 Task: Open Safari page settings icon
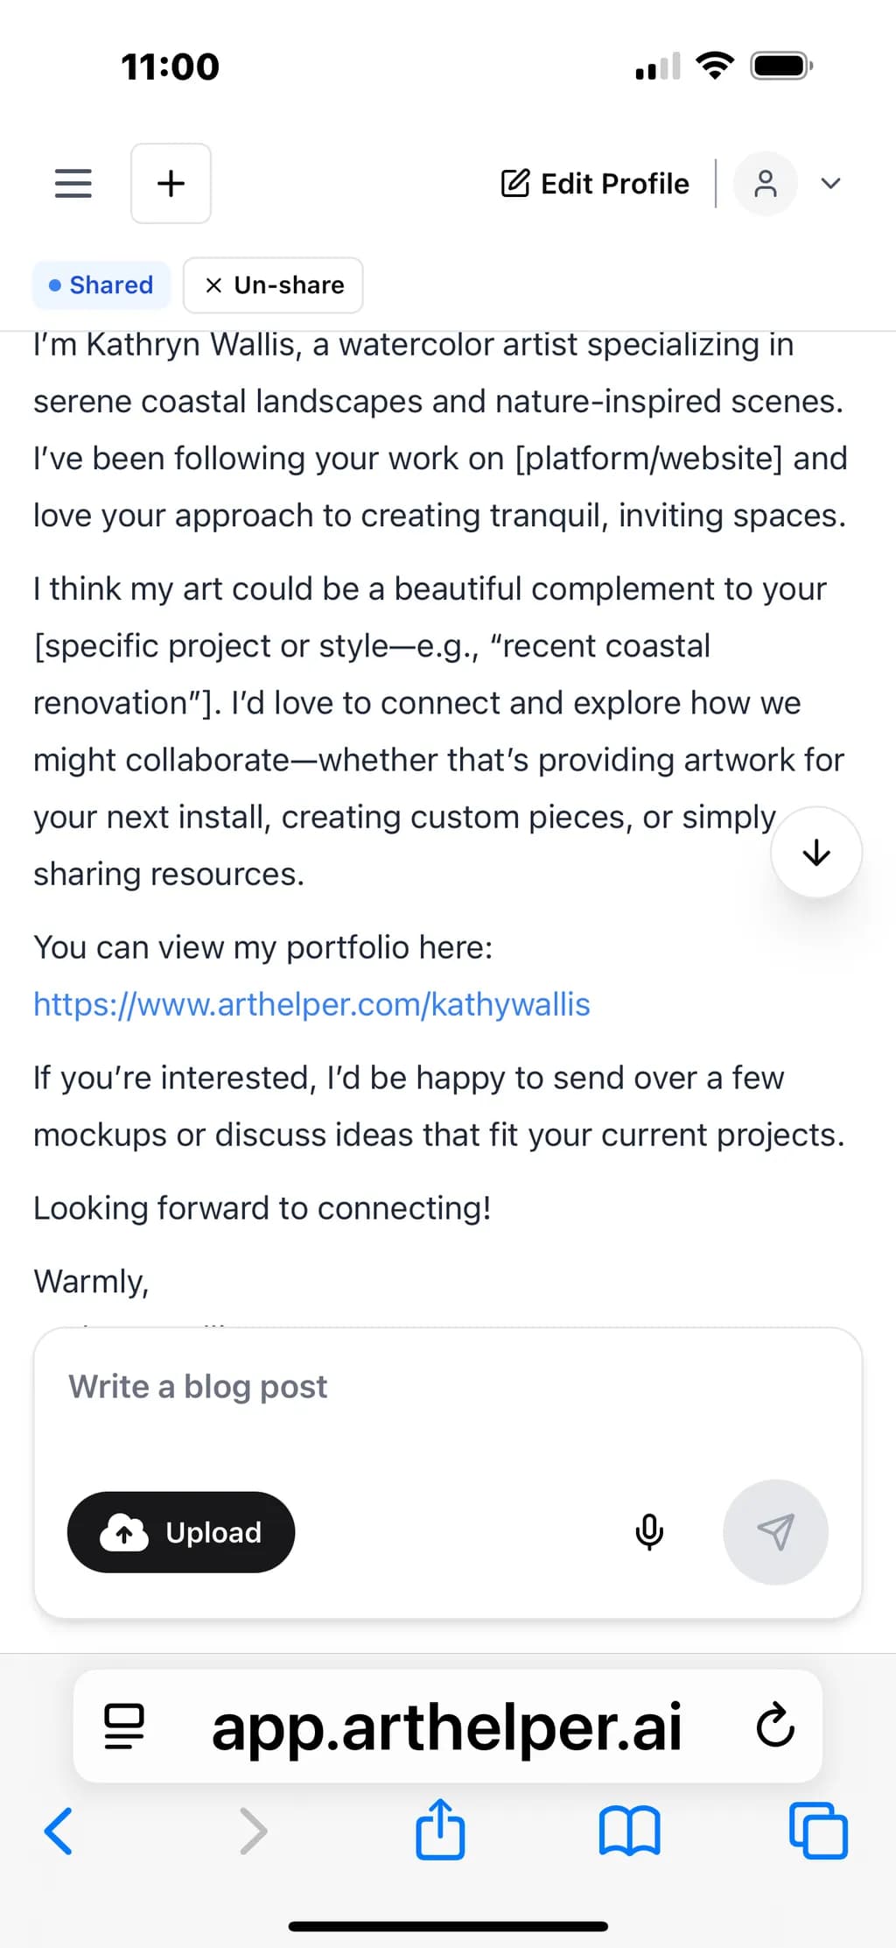(124, 1726)
